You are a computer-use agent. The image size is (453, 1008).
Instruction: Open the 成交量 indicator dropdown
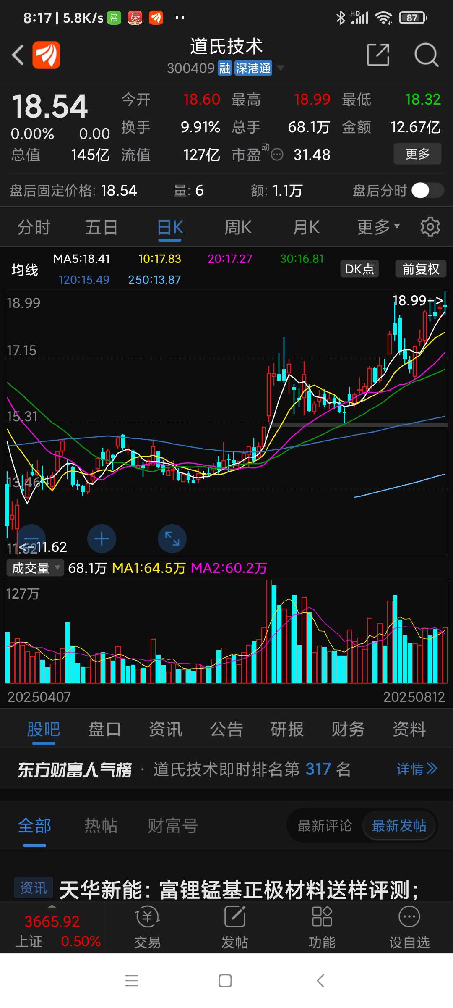coord(35,568)
